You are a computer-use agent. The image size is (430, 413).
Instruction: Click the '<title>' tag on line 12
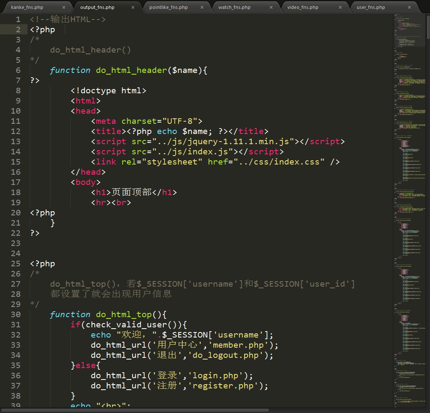coord(109,131)
